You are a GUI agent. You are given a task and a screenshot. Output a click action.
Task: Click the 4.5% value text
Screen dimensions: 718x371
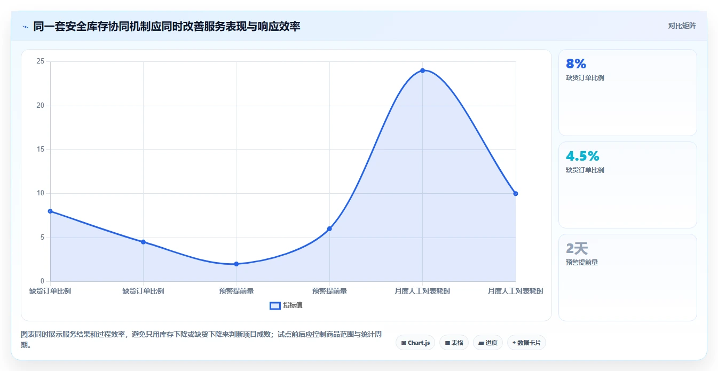(x=582, y=156)
